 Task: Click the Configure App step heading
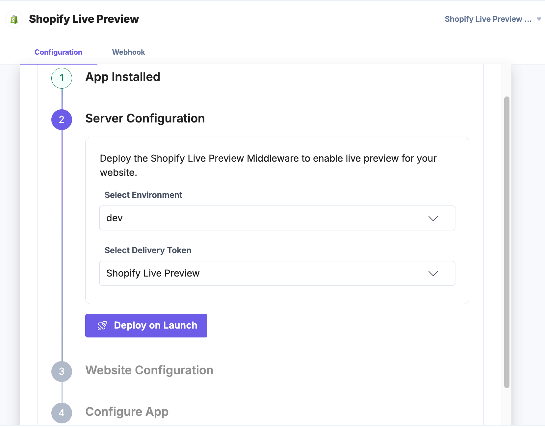coord(127,412)
